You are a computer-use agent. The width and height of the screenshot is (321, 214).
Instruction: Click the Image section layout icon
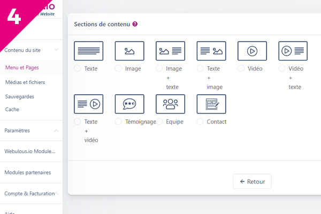click(x=129, y=51)
